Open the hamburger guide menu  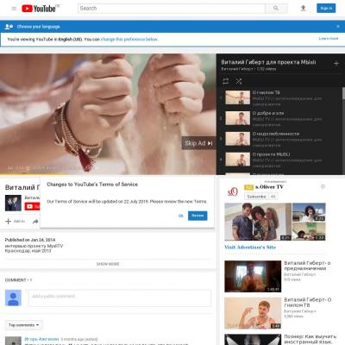coord(14,9)
